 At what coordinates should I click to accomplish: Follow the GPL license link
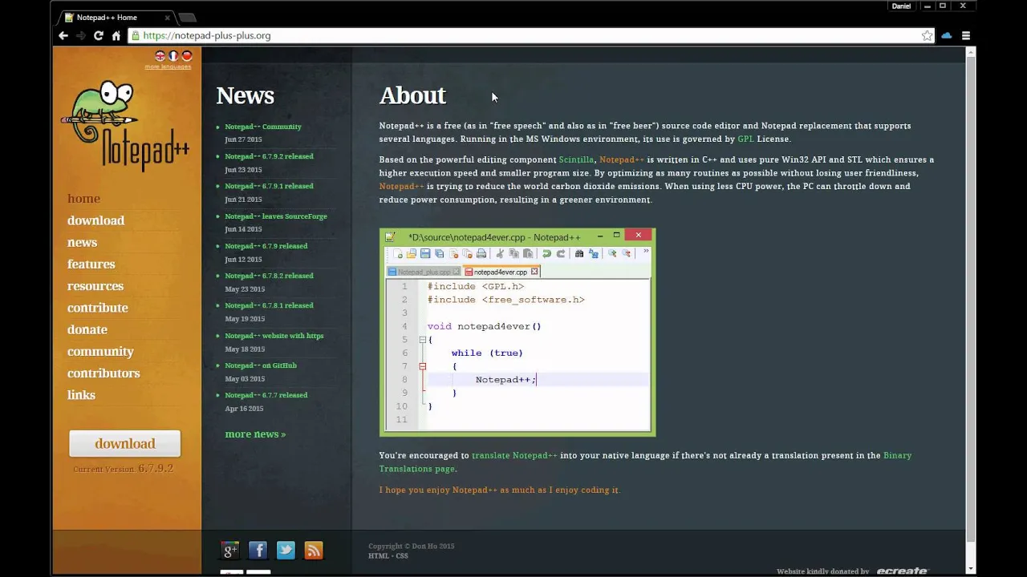(745, 139)
